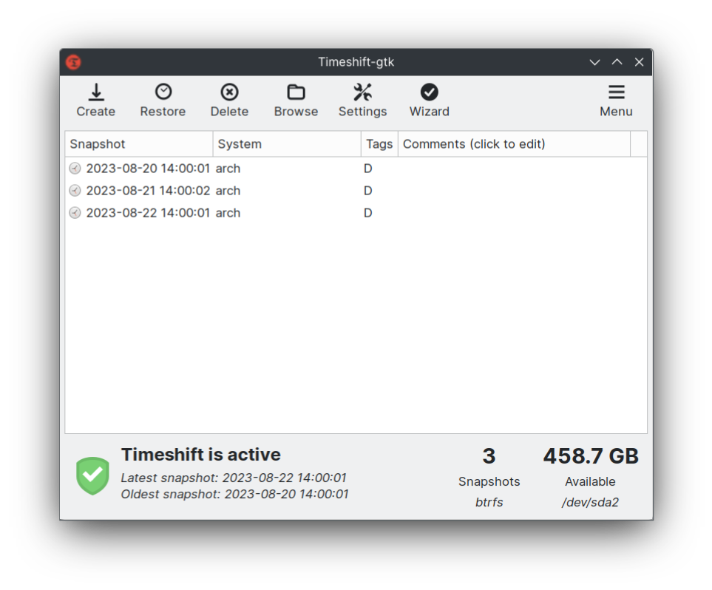712x590 pixels.
Task: Click the Tags column header
Action: pyautogui.click(x=379, y=143)
